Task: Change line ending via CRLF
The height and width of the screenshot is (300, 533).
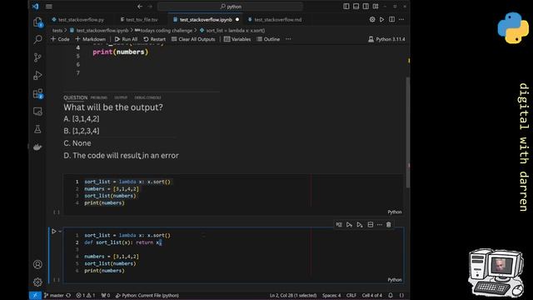Action: (x=351, y=295)
